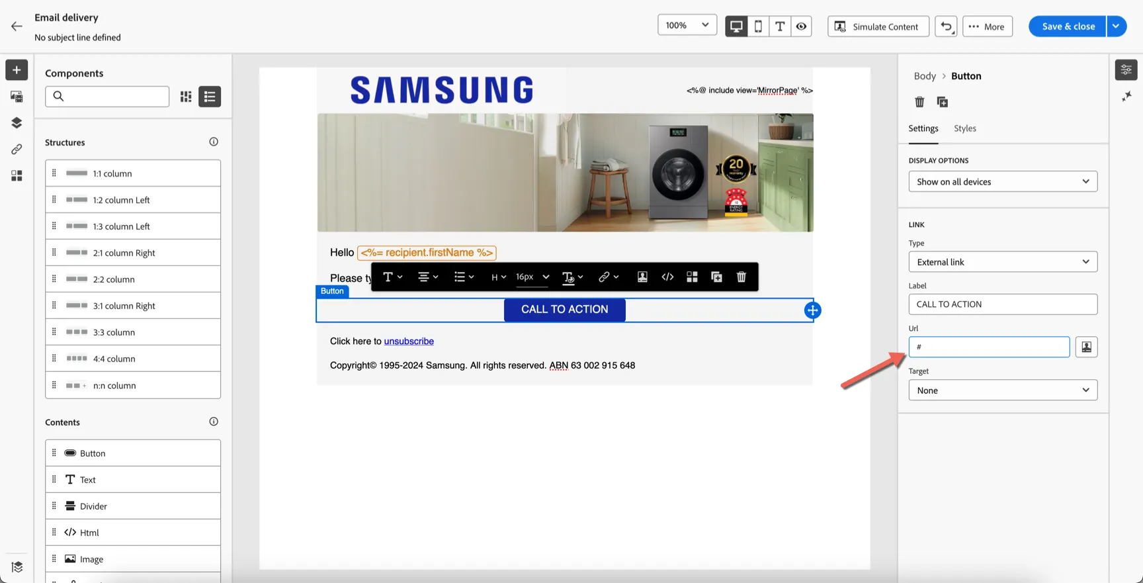The image size is (1143, 583).
Task: Delete element via floating toolbar trash
Action: (x=741, y=277)
